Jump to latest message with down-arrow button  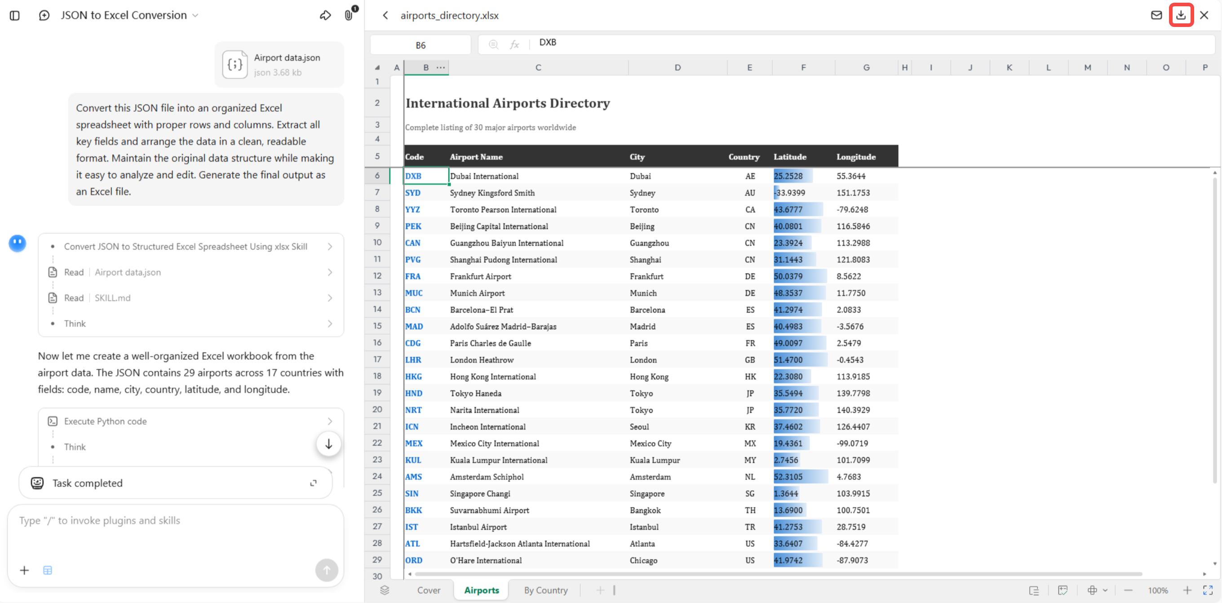point(328,443)
